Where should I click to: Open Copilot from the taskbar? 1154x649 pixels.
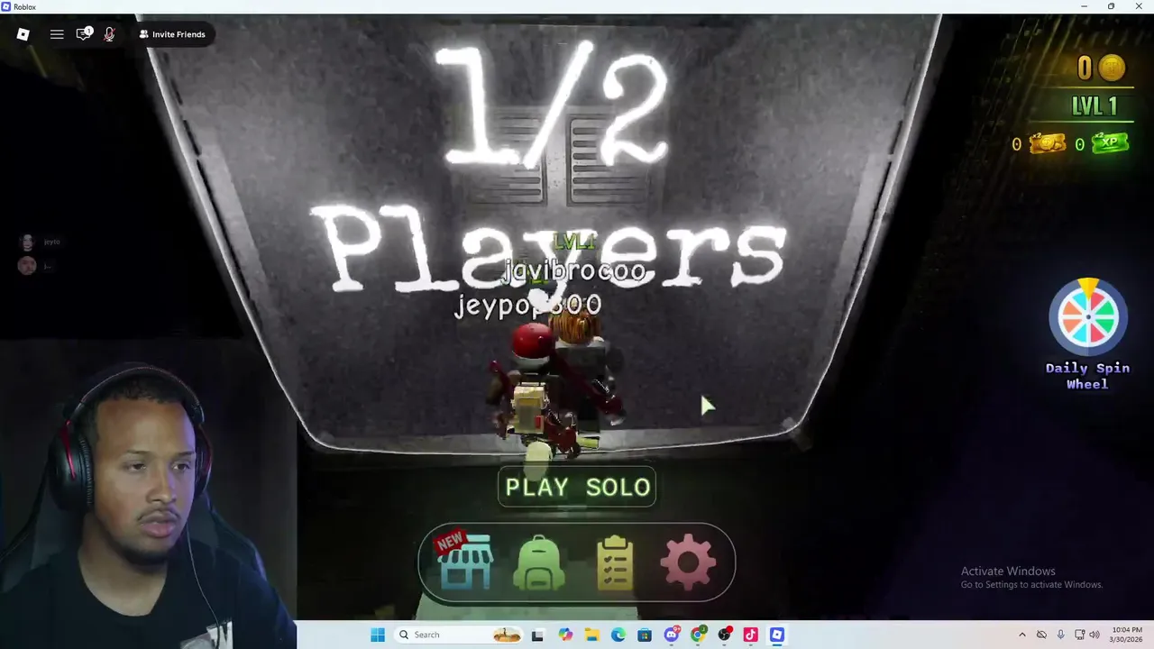pyautogui.click(x=565, y=635)
